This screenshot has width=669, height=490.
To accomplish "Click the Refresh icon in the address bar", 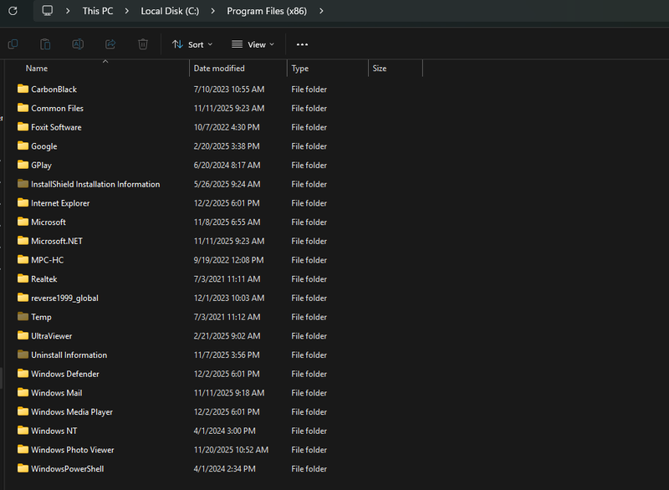I will [x=13, y=11].
